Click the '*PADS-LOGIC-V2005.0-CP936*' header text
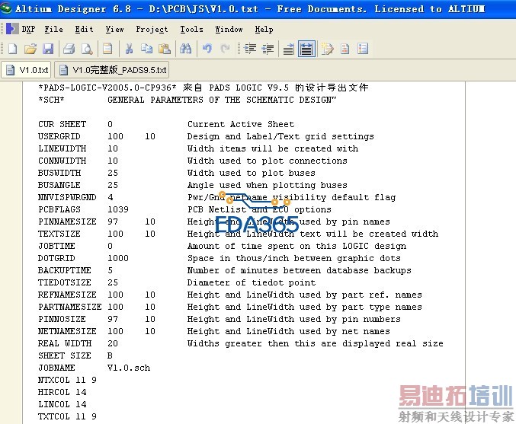Viewport: 516px width, 424px height. tap(107, 88)
